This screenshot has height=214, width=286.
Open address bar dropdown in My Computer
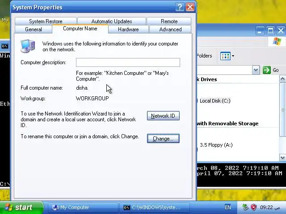[x=256, y=70]
